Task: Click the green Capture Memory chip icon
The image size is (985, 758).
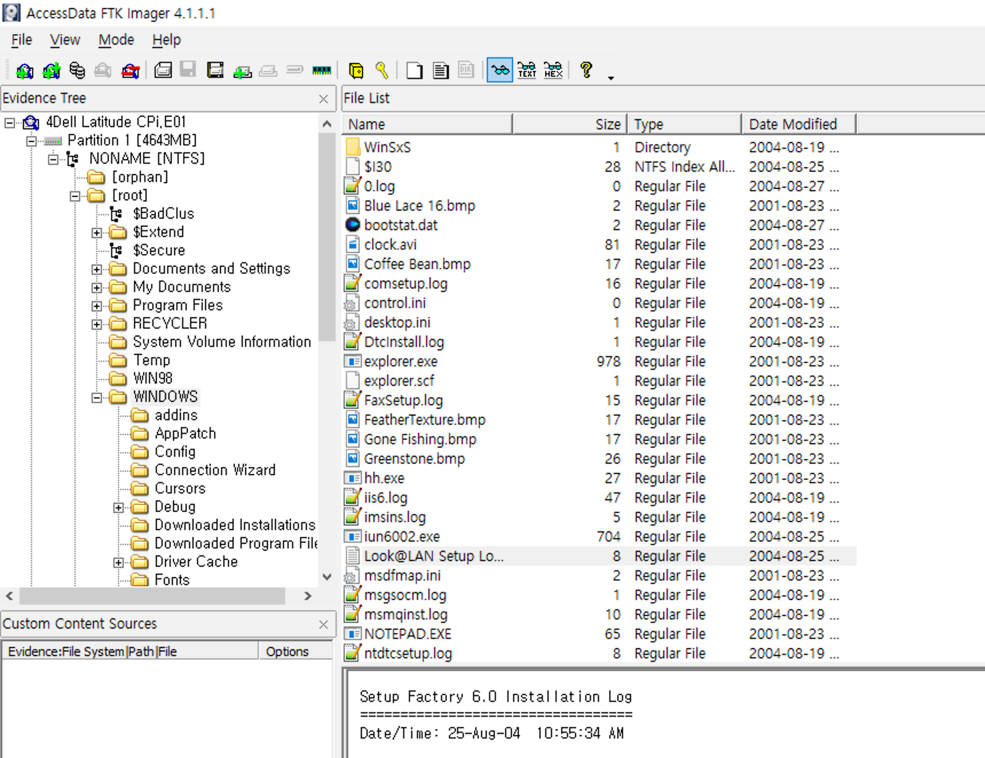Action: pos(322,70)
